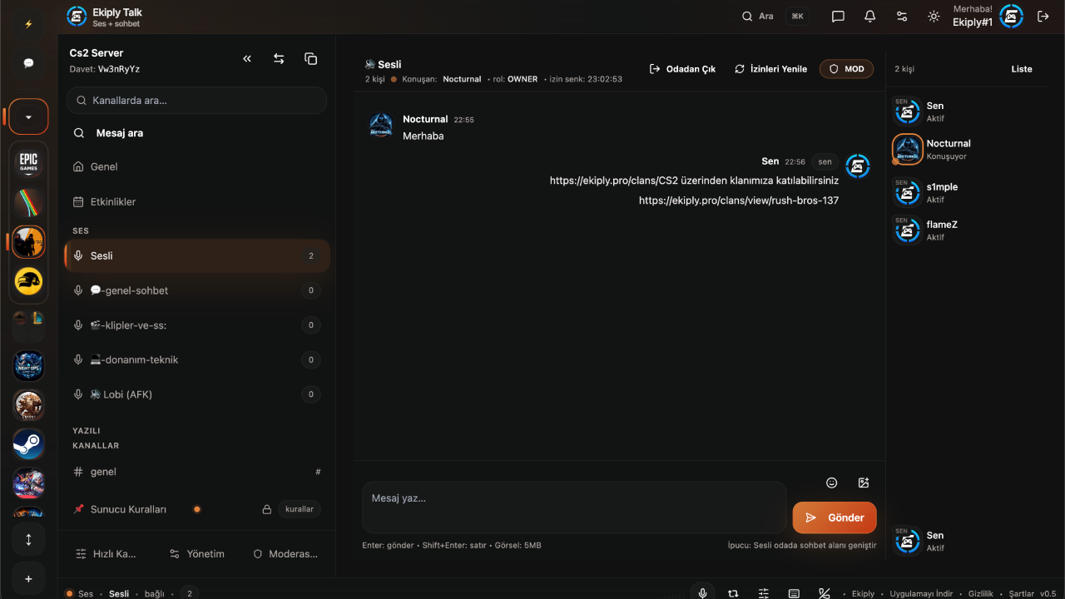1065x599 pixels.
Task: Open the Moderas... moderation tab
Action: (x=285, y=554)
